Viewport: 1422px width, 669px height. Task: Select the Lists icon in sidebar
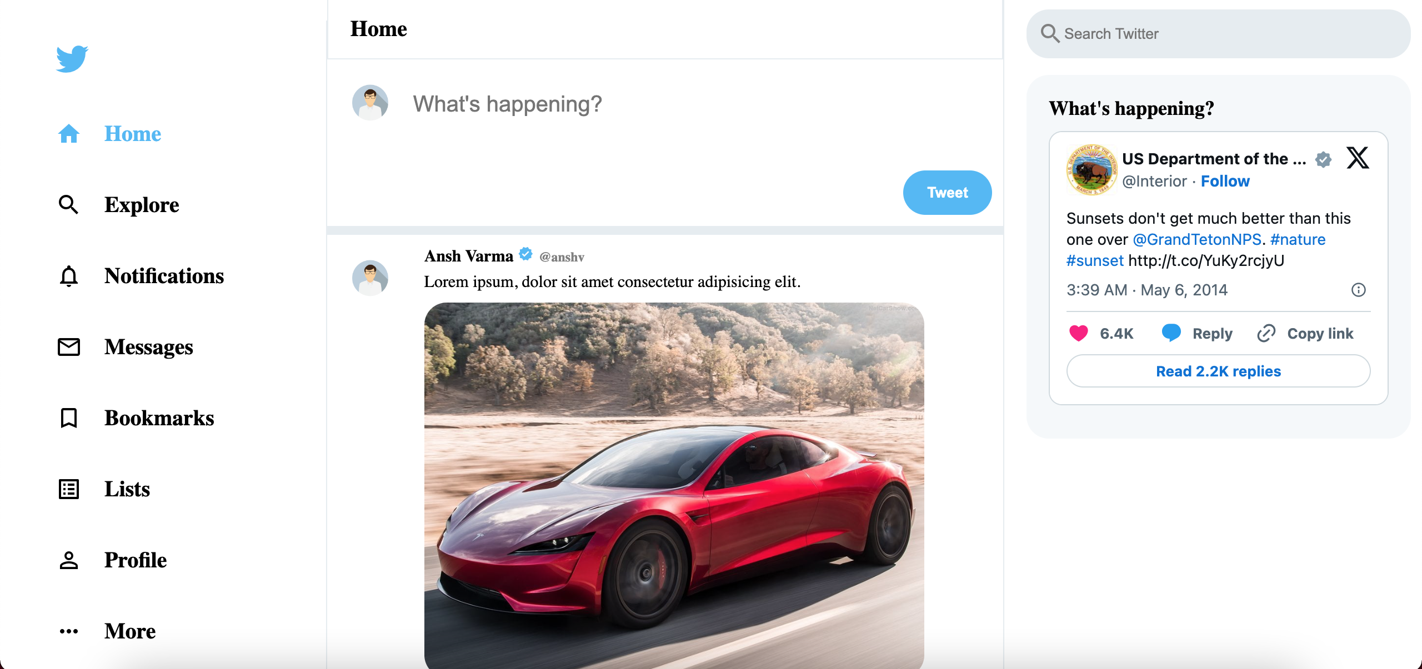click(69, 489)
